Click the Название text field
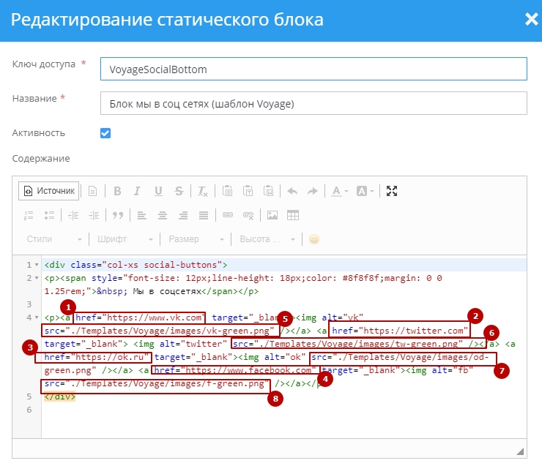Image resolution: width=542 pixels, height=466 pixels. pyautogui.click(x=313, y=104)
